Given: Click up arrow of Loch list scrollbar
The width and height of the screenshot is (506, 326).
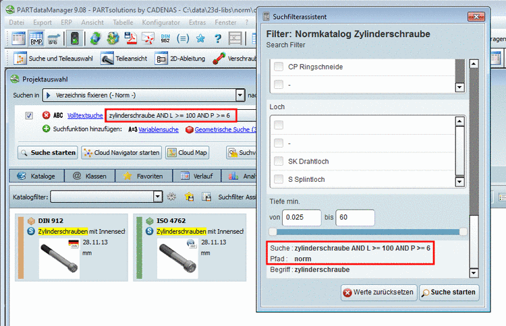Looking at the screenshot, I should pos(460,121).
